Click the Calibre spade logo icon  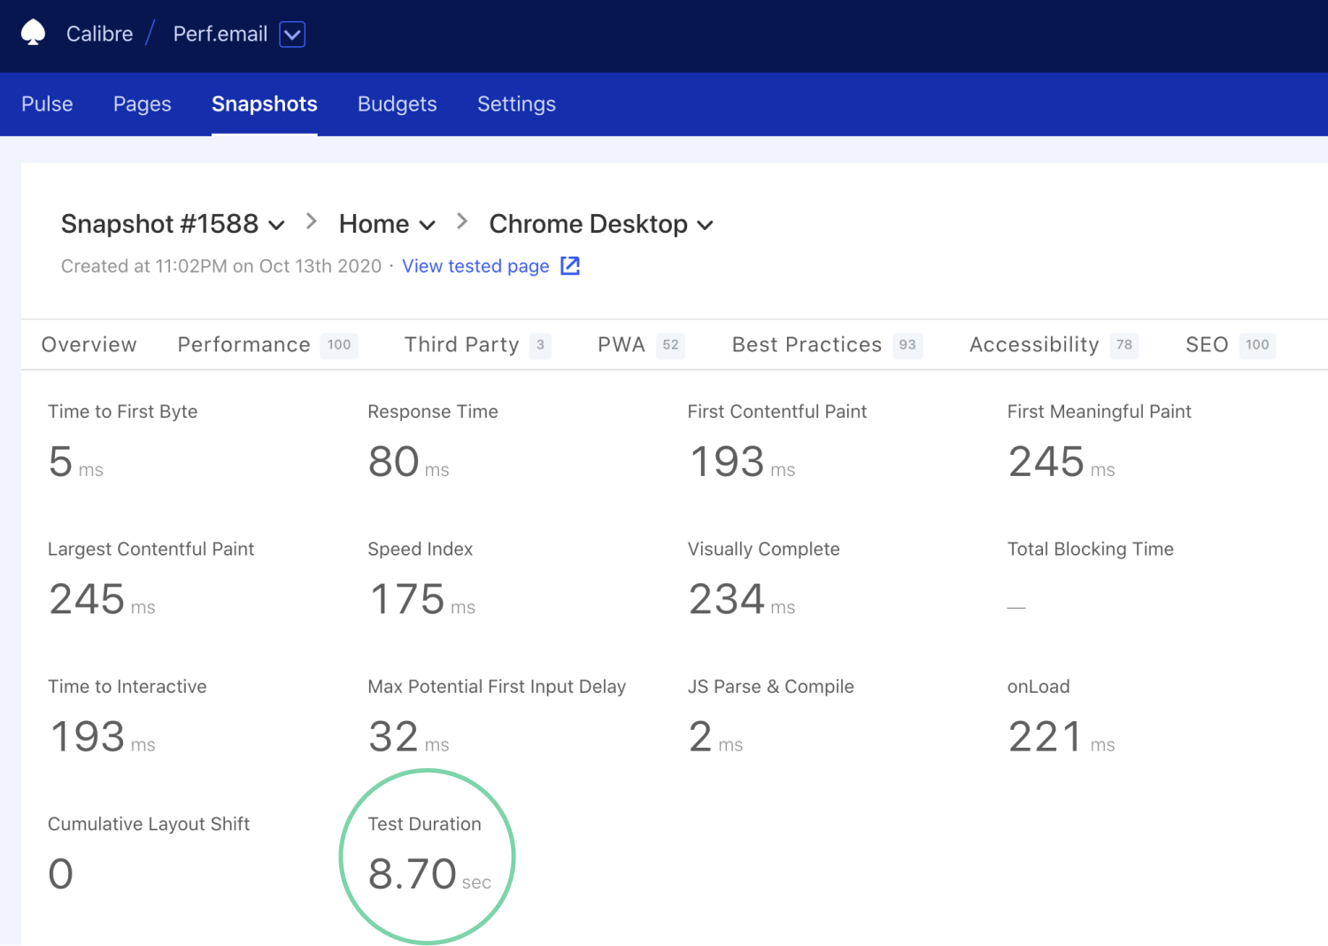[33, 34]
